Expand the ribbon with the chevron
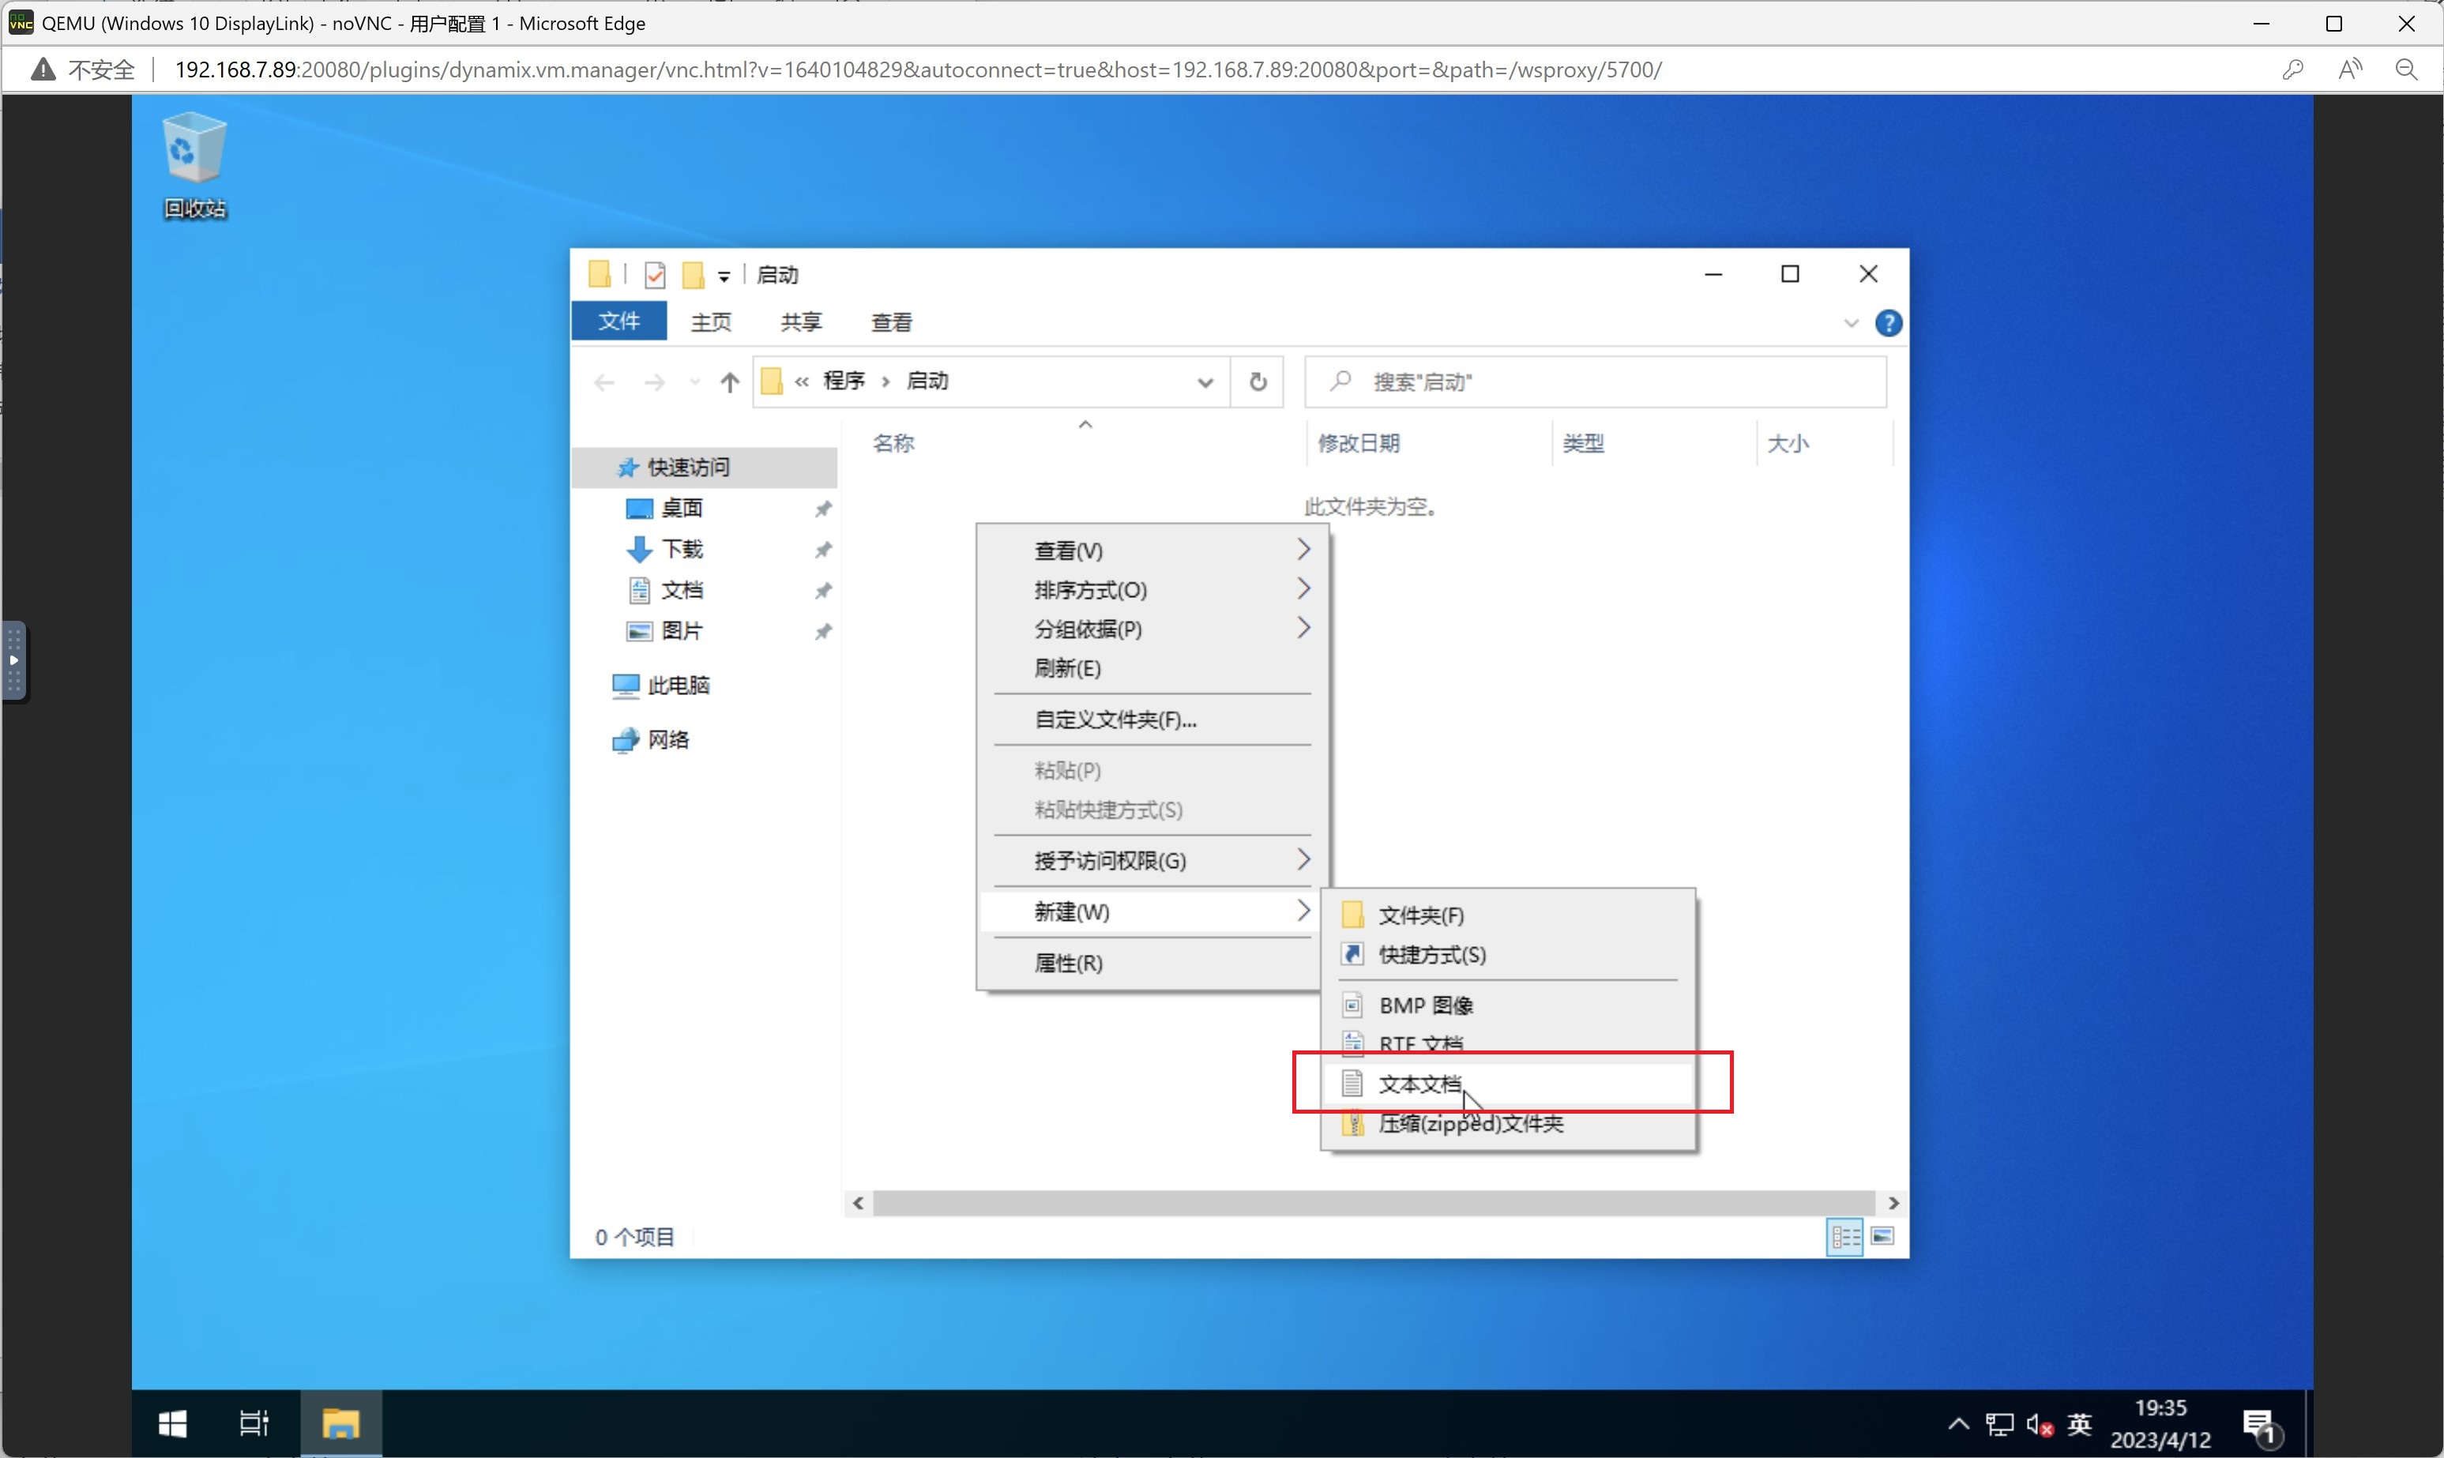The image size is (2444, 1458). tap(1851, 323)
